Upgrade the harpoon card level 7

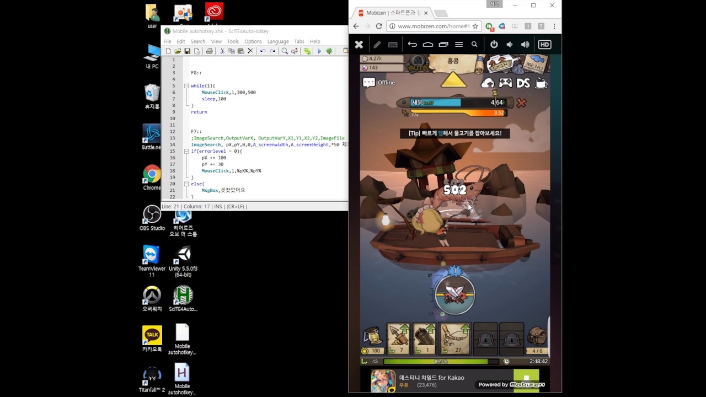398,339
